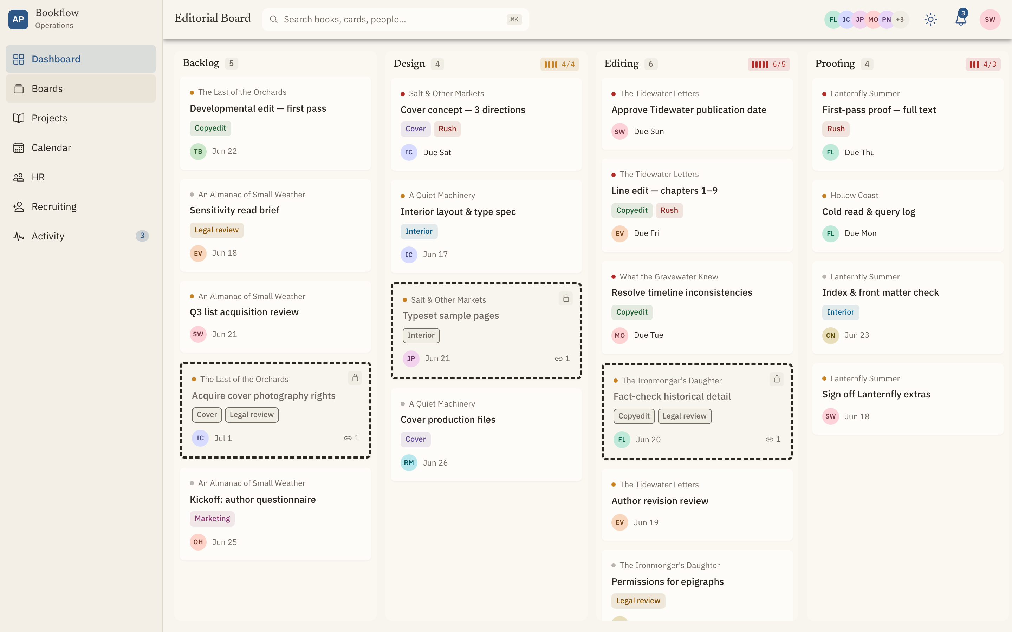Focus the search books, cards, people field
Viewport: 1012px width, 632px height.
point(395,19)
